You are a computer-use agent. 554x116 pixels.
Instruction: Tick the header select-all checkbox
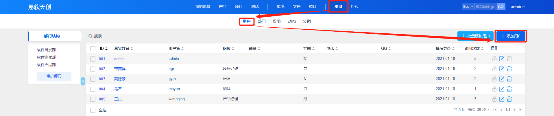coord(93,49)
